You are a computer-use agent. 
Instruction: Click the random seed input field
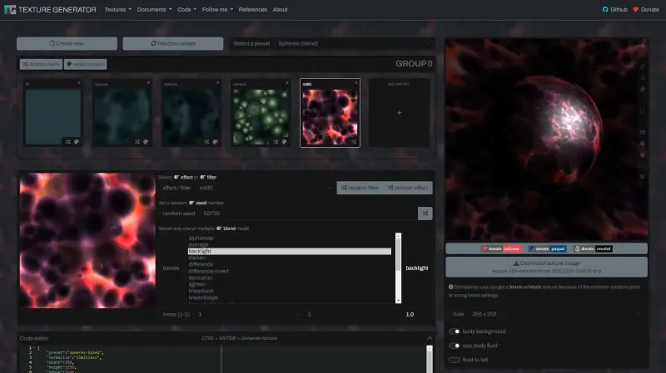pos(309,213)
